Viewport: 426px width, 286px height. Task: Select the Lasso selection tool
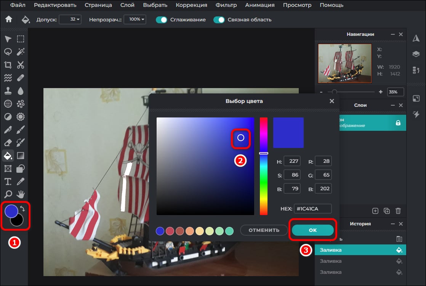(8, 51)
